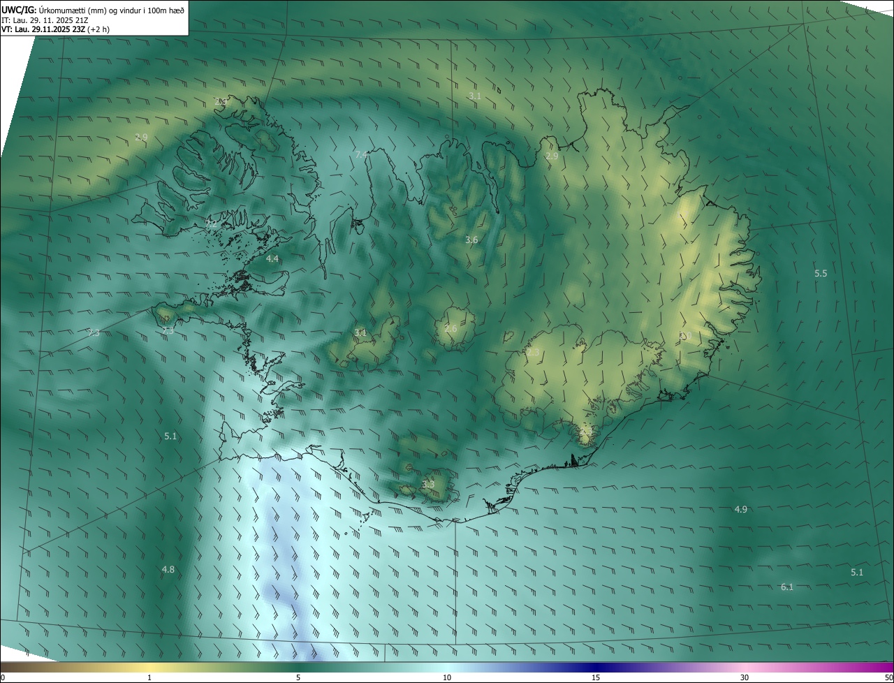The width and height of the screenshot is (894, 683).
Task: Click the initial time line "IT: Lau. 29. 11. 2025 21Z"
Action: tap(45, 20)
